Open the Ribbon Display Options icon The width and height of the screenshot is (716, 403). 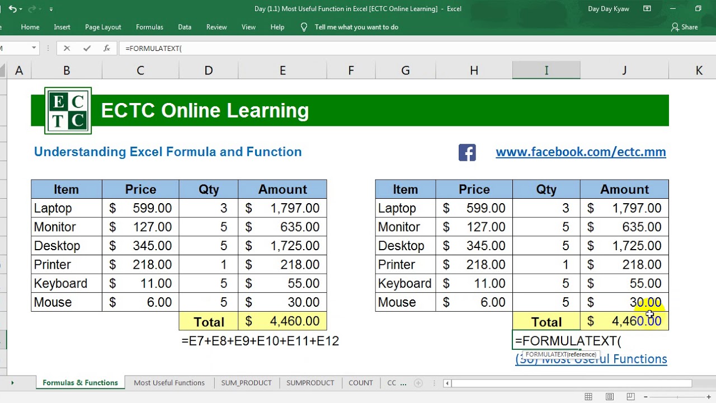tap(647, 8)
